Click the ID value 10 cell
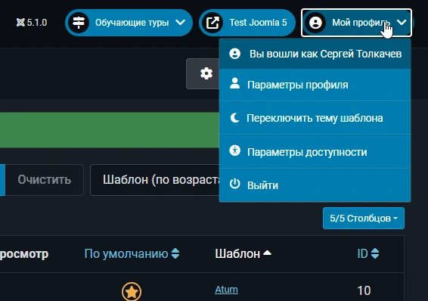 click(x=364, y=290)
